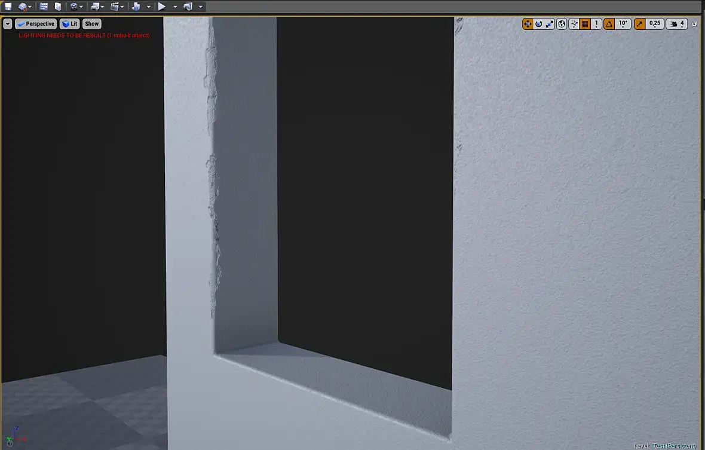This screenshot has width=705, height=450.
Task: Expand the Source Control dropdown arrow
Action: (30, 7)
